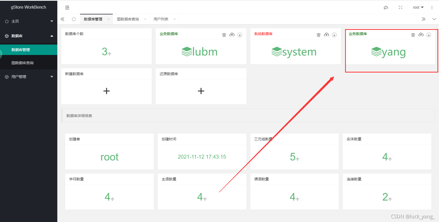Click the plus to create new database
The width and height of the screenshot is (439, 222).
click(x=106, y=91)
